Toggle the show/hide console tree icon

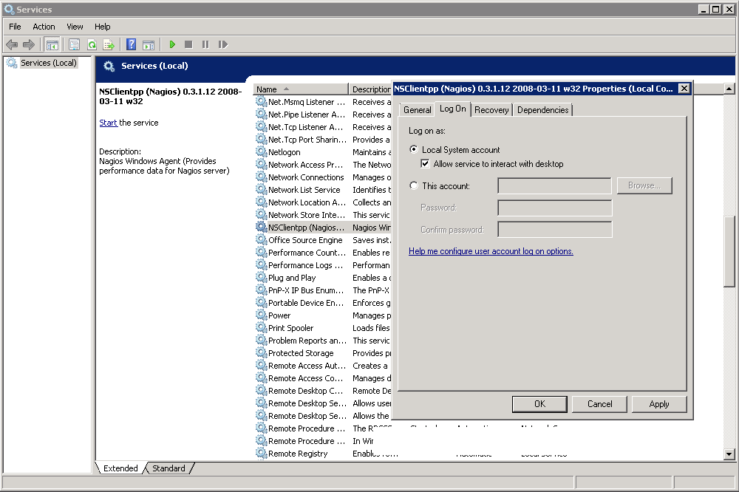coord(52,45)
